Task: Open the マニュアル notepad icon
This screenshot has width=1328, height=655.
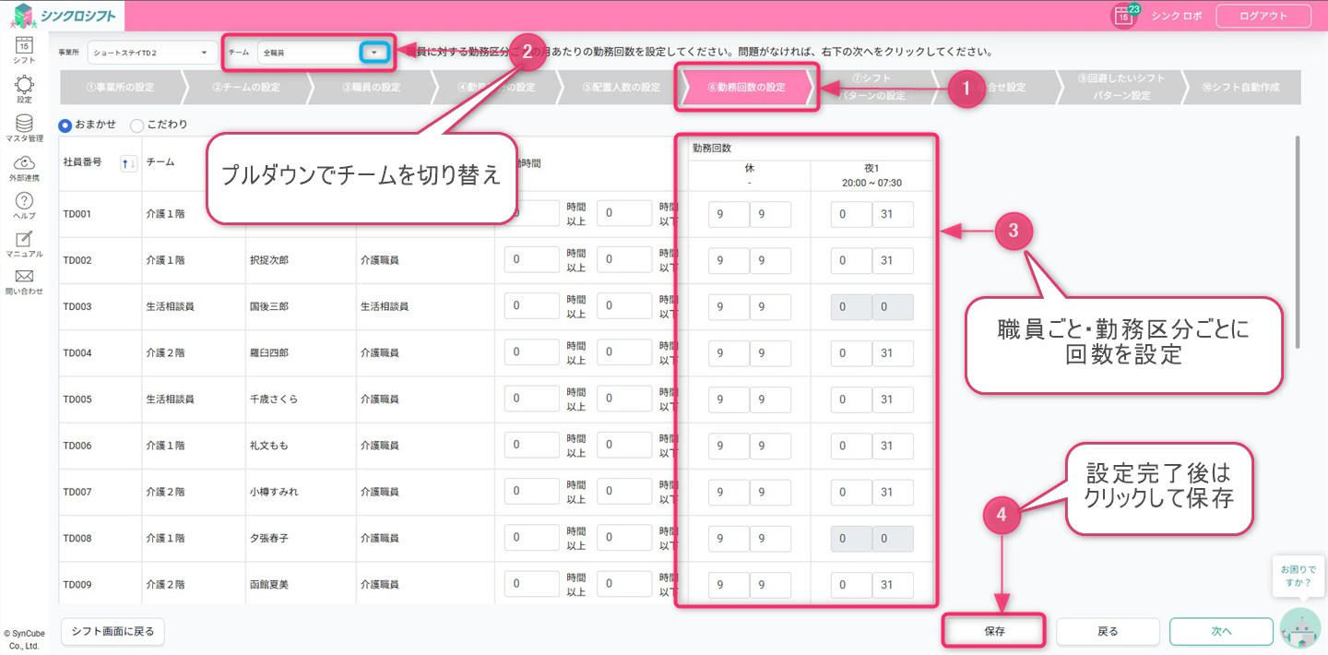Action: [x=24, y=240]
